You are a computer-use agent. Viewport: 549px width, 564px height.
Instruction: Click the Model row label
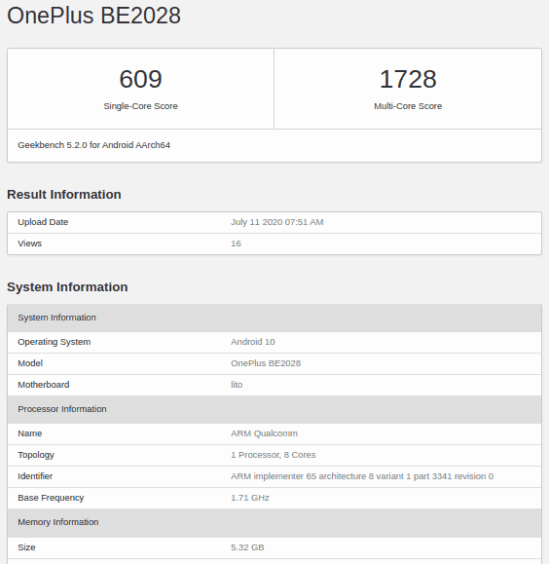pyautogui.click(x=30, y=363)
